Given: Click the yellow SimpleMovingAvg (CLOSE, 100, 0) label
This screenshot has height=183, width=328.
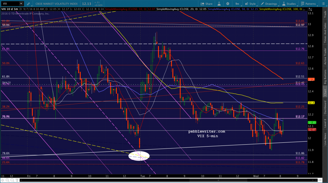Looking at the screenshot, I should pos(281,9).
